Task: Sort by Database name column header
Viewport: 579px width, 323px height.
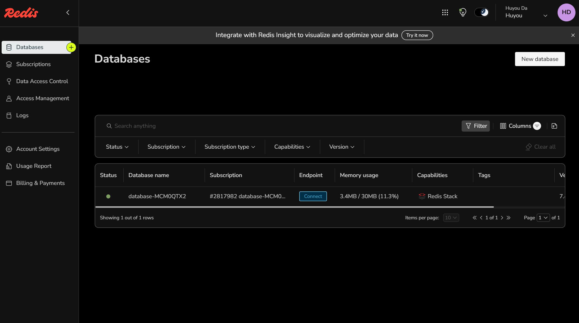Action: click(x=149, y=175)
